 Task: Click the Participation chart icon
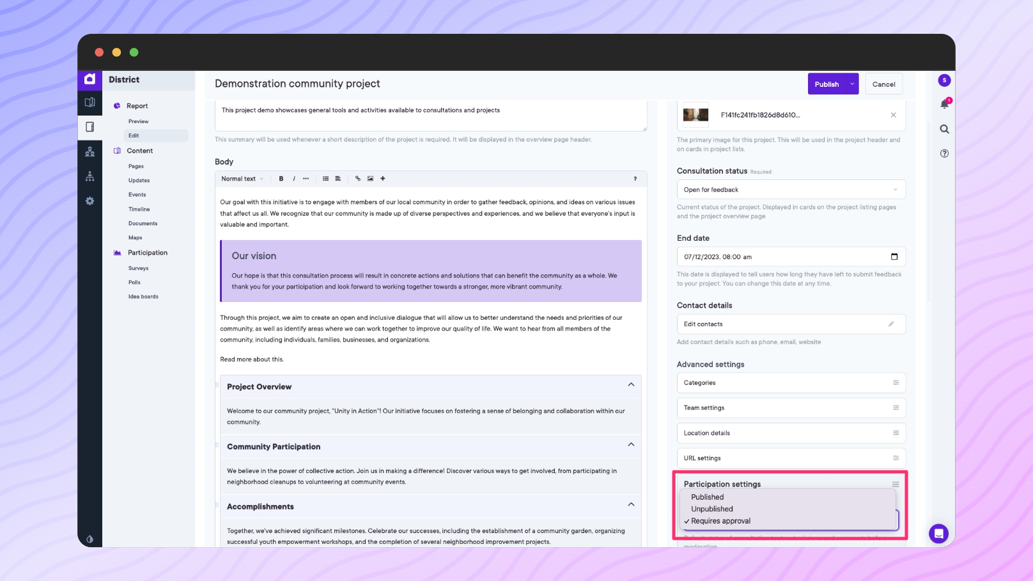[x=117, y=253]
